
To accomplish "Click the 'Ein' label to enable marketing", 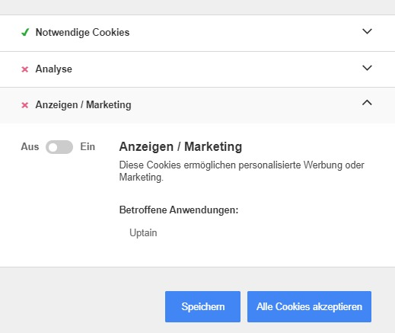I will coord(88,147).
